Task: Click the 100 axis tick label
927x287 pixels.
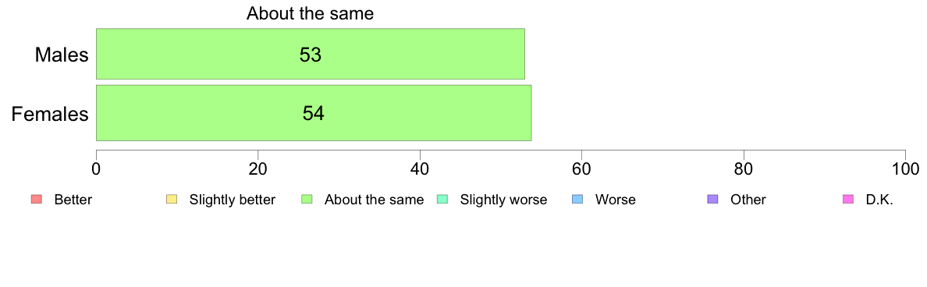Action: point(905,168)
